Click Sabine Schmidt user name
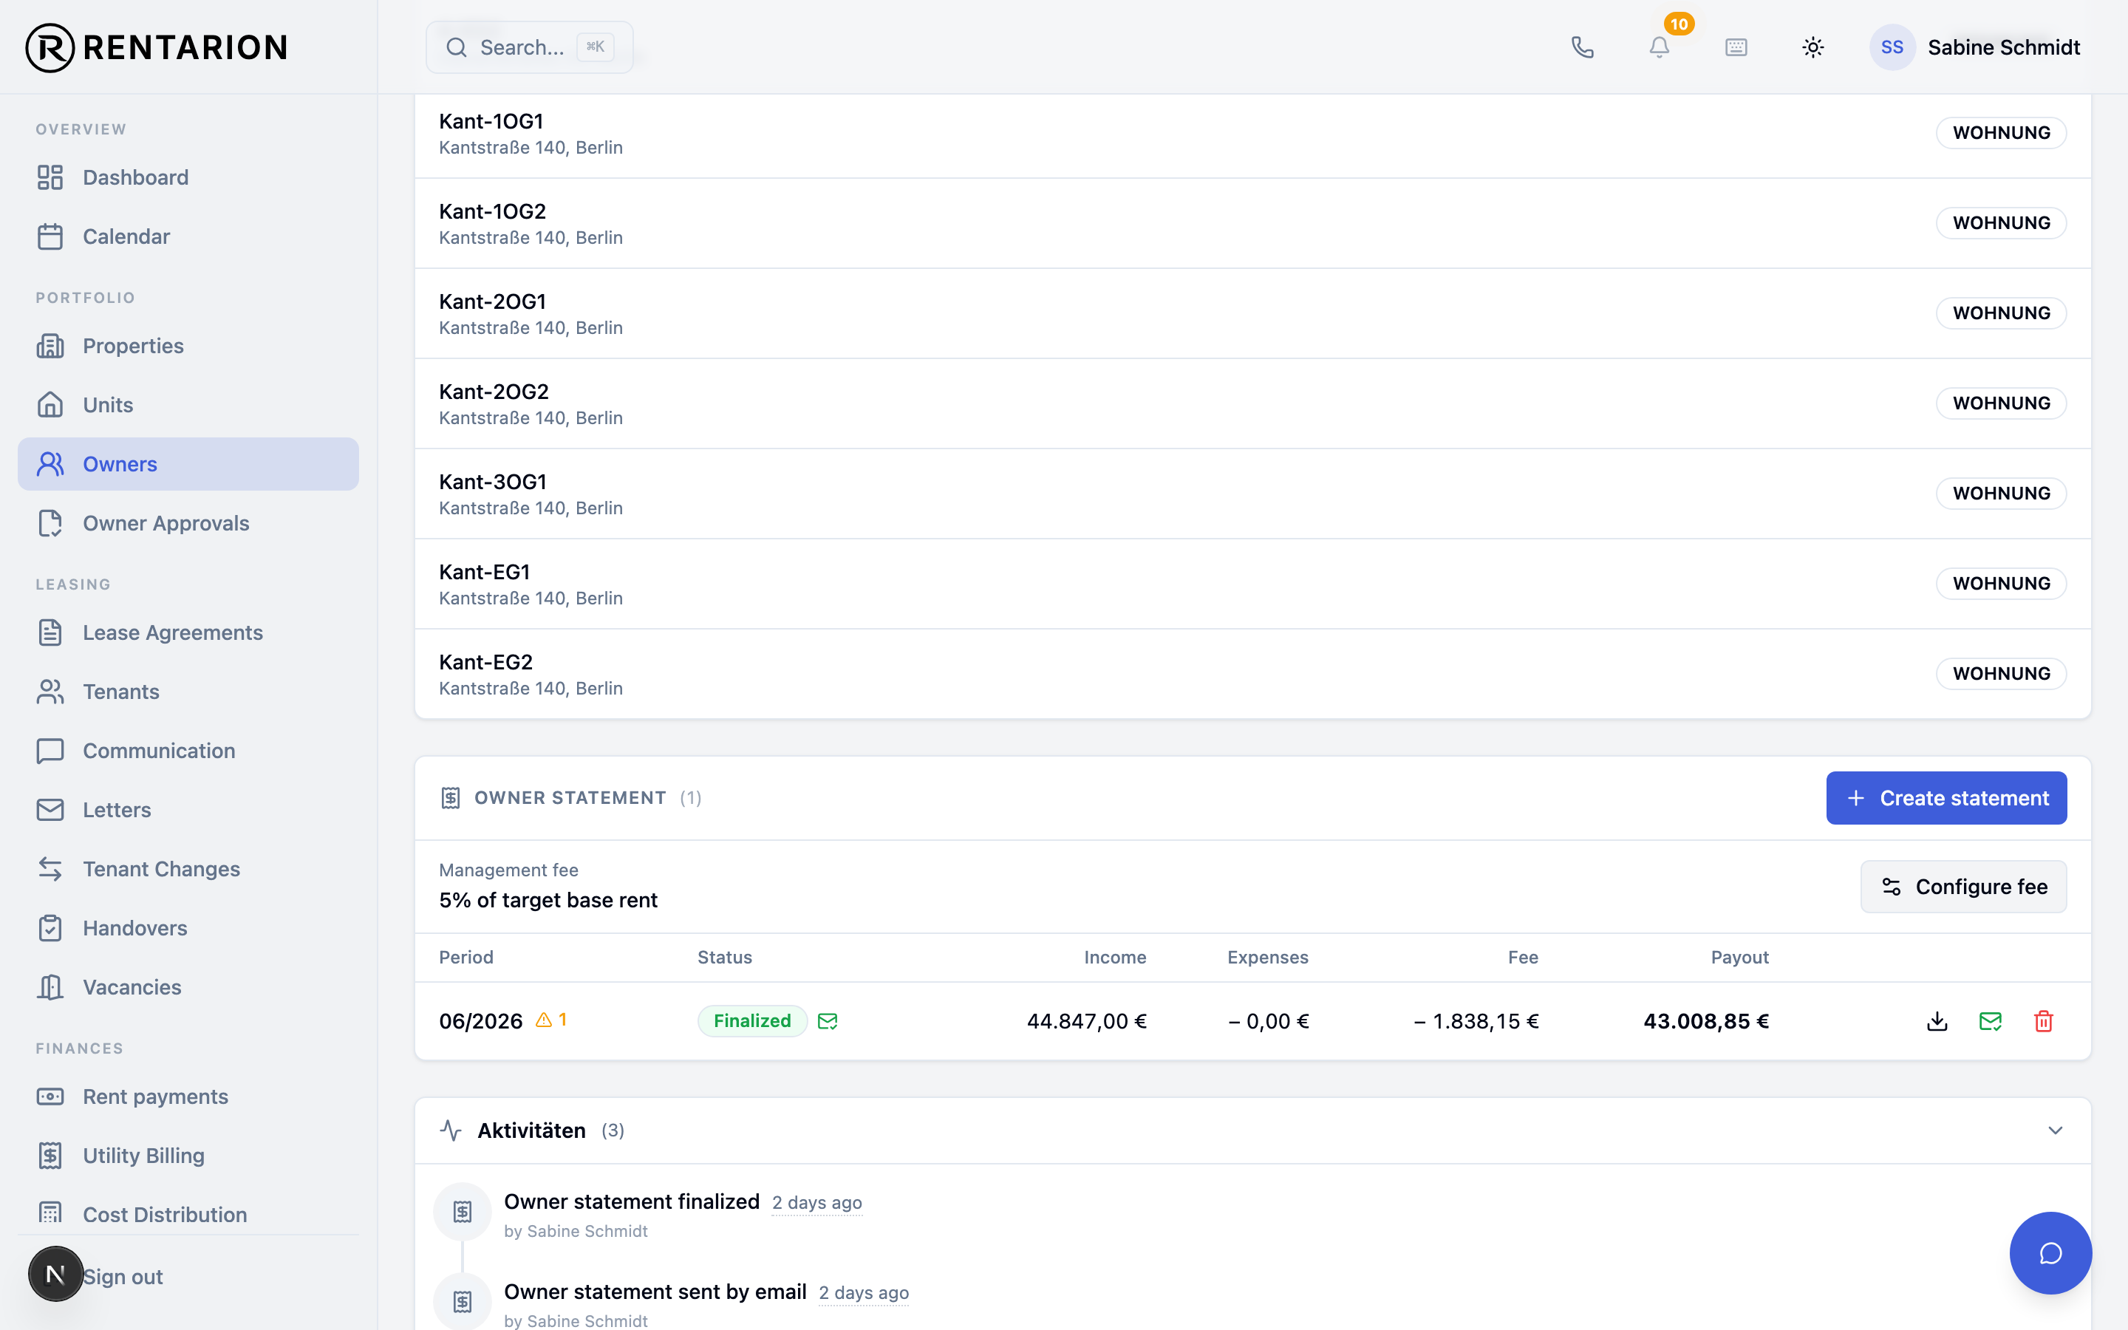This screenshot has height=1330, width=2128. [x=2004, y=47]
